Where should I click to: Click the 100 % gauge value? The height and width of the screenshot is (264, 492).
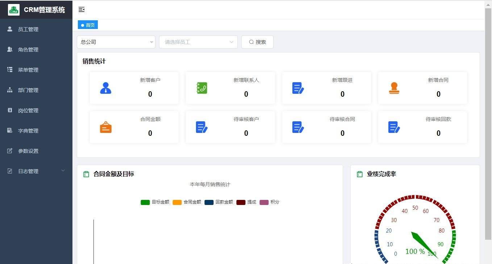pos(415,251)
